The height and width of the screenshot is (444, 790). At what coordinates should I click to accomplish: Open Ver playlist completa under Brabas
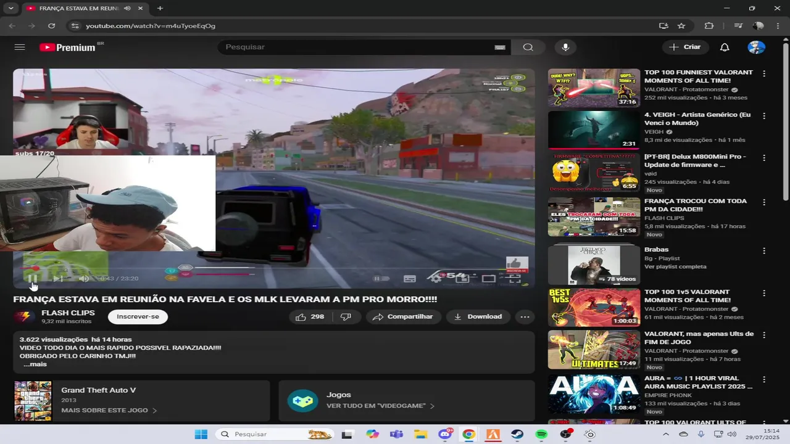(x=675, y=266)
